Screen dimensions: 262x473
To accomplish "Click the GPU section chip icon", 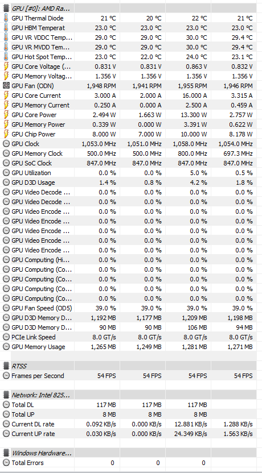I will point(6,9).
